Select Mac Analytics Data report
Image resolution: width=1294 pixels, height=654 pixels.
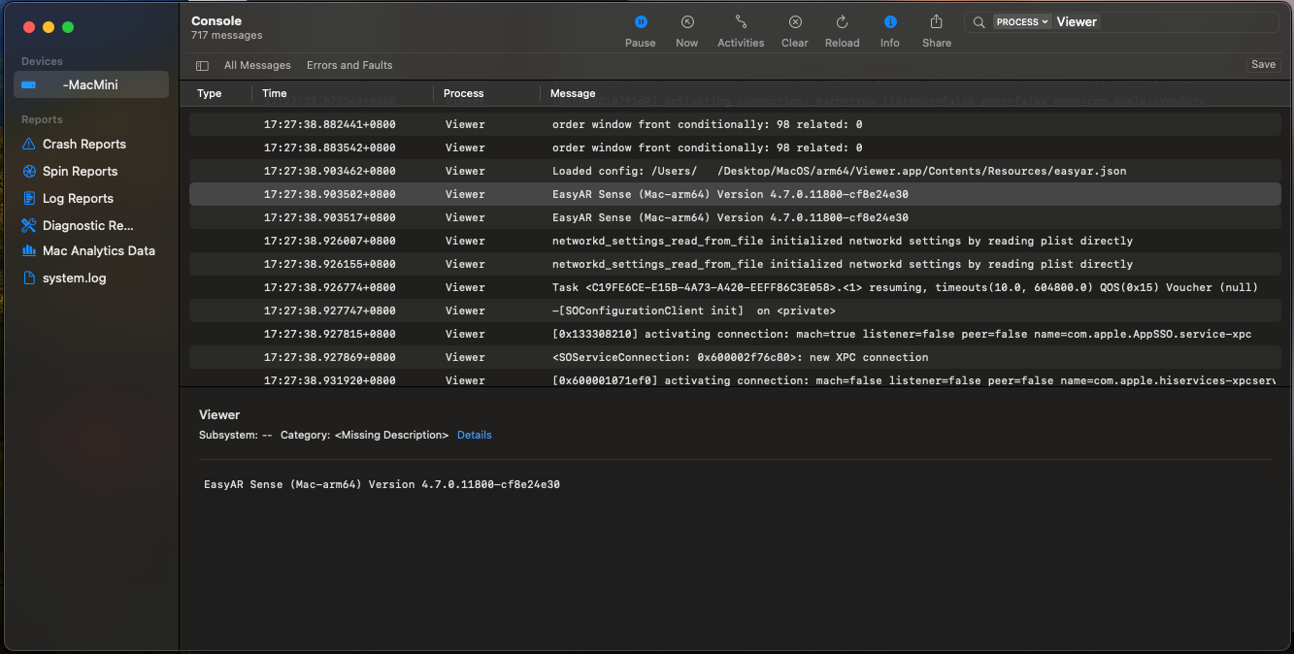[x=98, y=250]
